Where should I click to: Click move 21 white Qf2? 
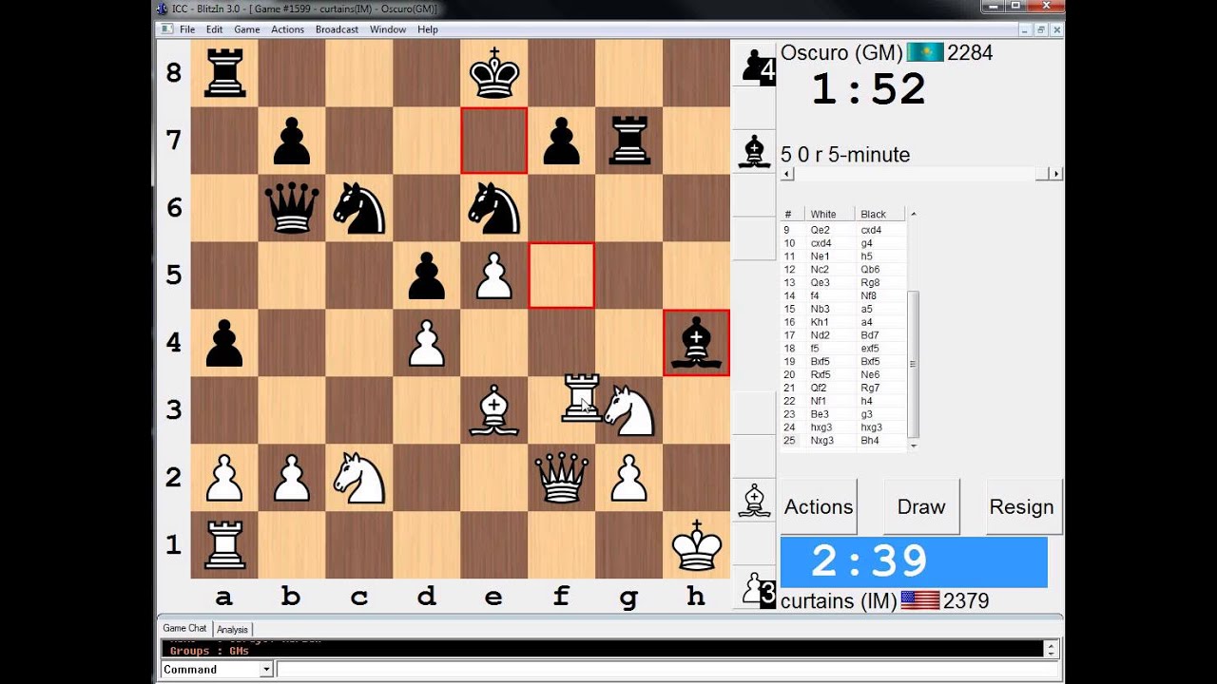(x=819, y=388)
